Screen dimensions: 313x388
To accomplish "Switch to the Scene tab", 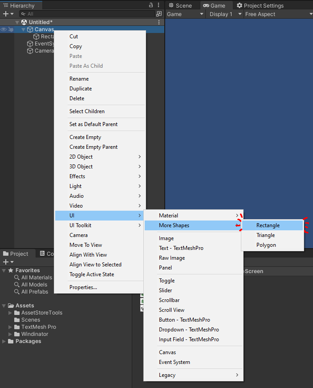I will click(180, 5).
